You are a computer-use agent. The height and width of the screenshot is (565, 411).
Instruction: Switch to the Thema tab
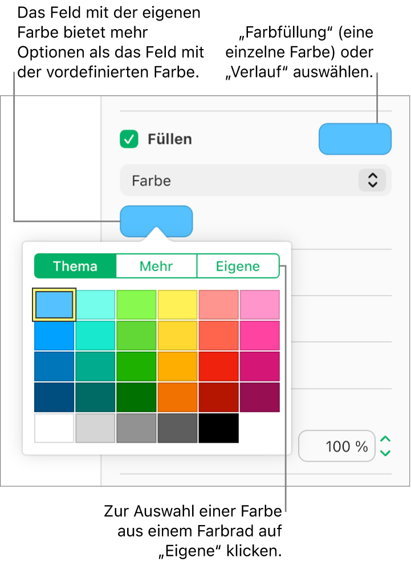[75, 266]
